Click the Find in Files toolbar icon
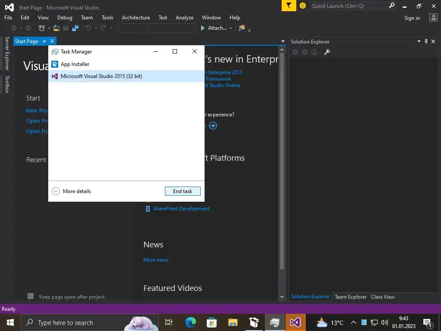 click(x=242, y=28)
